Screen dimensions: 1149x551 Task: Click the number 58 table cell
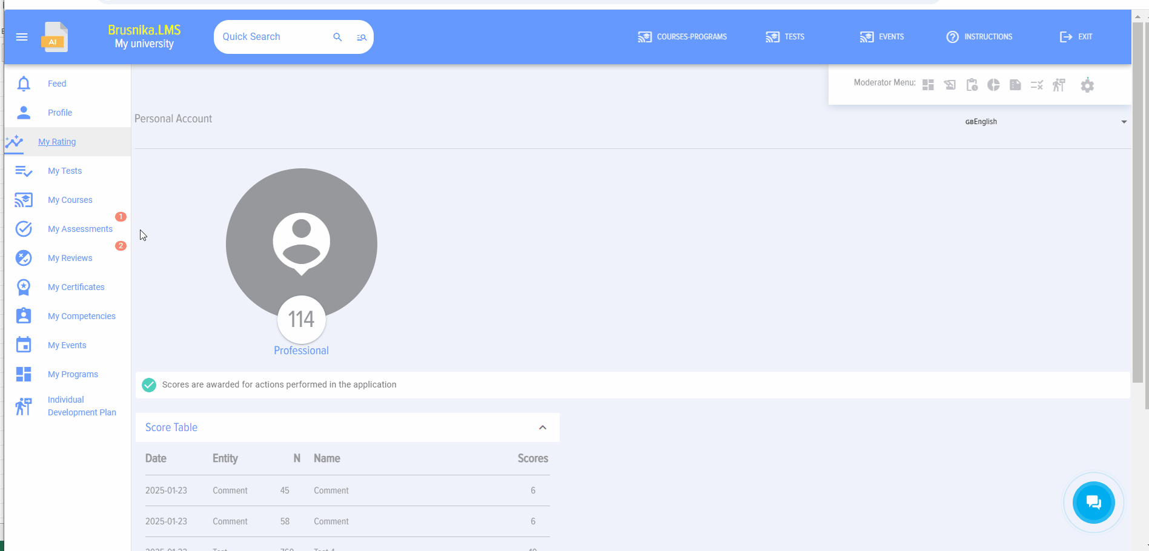285,521
